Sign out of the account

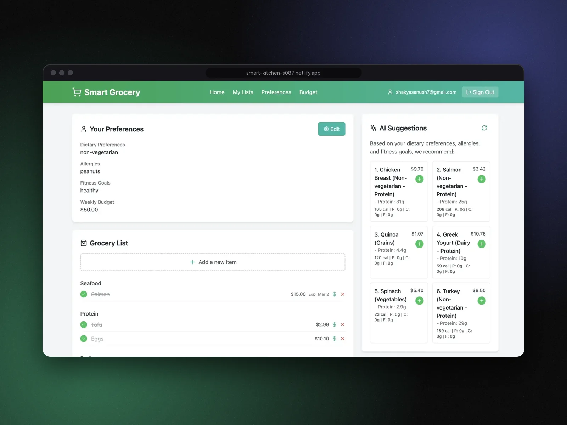pyautogui.click(x=480, y=92)
